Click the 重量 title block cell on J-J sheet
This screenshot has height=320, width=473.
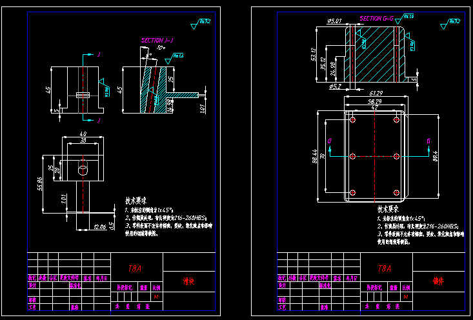click(x=144, y=288)
